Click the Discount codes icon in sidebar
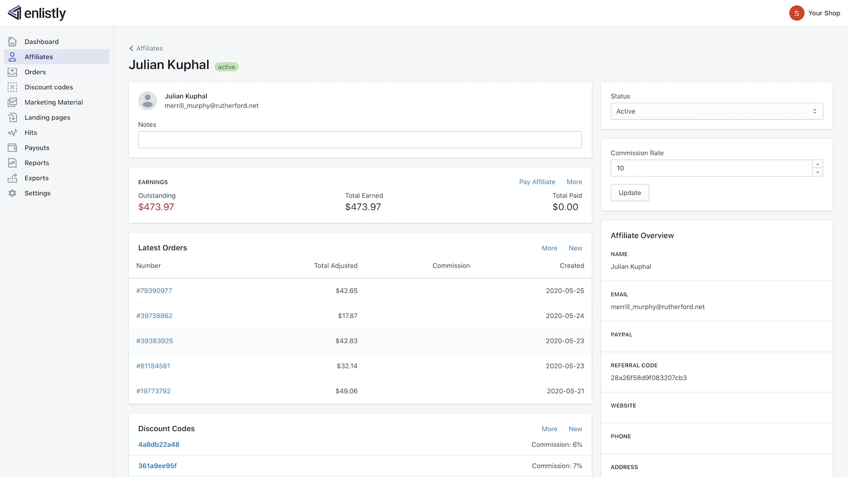This screenshot has height=477, width=848. [x=12, y=87]
